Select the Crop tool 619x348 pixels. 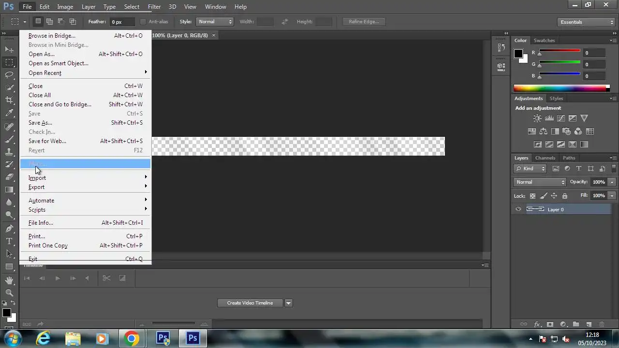[9, 100]
